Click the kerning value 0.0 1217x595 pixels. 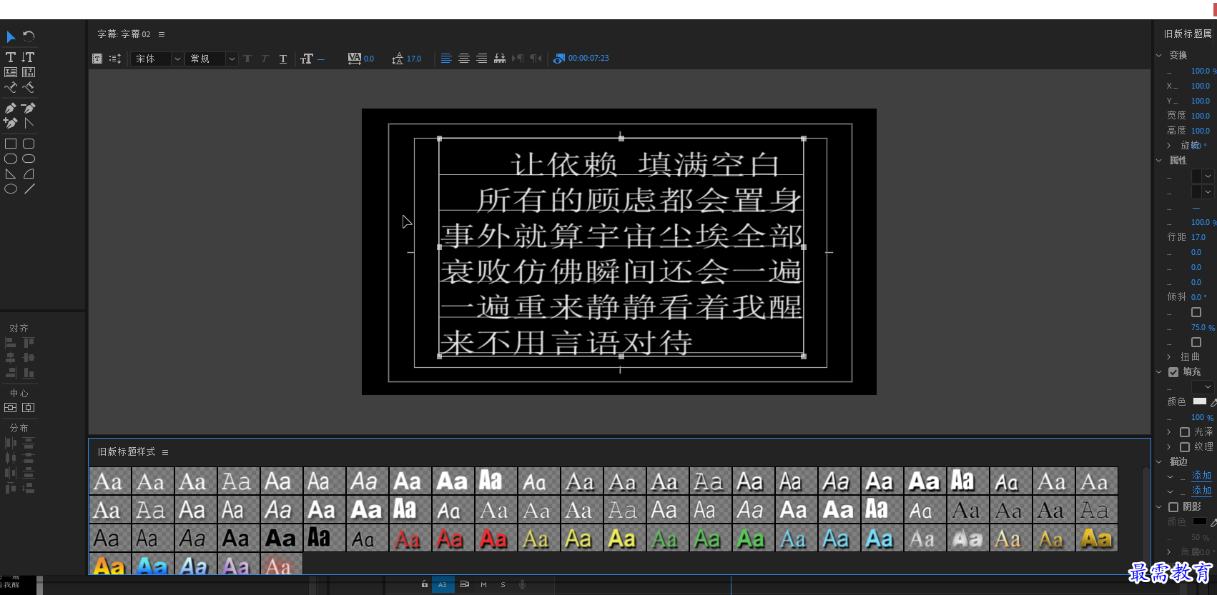point(369,59)
